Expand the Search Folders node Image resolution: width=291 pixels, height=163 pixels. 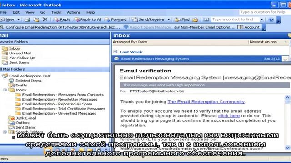[5, 132]
